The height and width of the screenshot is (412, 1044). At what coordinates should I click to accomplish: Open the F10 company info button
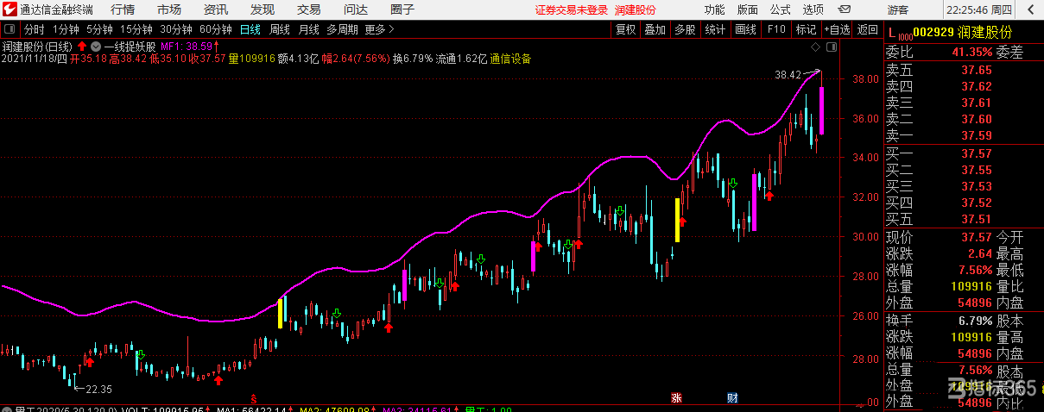pos(776,29)
